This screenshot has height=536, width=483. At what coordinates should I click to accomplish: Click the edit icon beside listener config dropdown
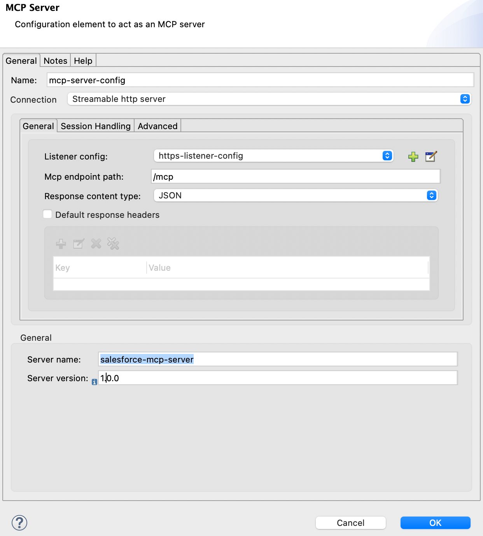430,156
